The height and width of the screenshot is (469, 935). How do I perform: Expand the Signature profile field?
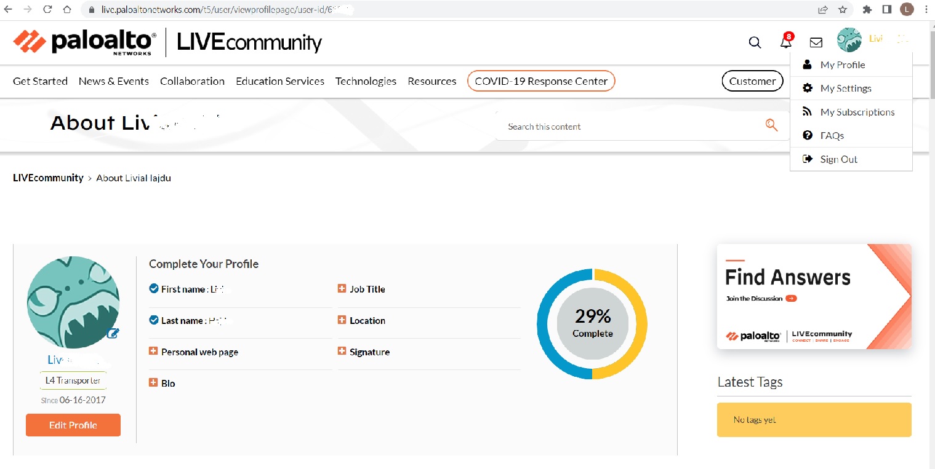click(342, 352)
